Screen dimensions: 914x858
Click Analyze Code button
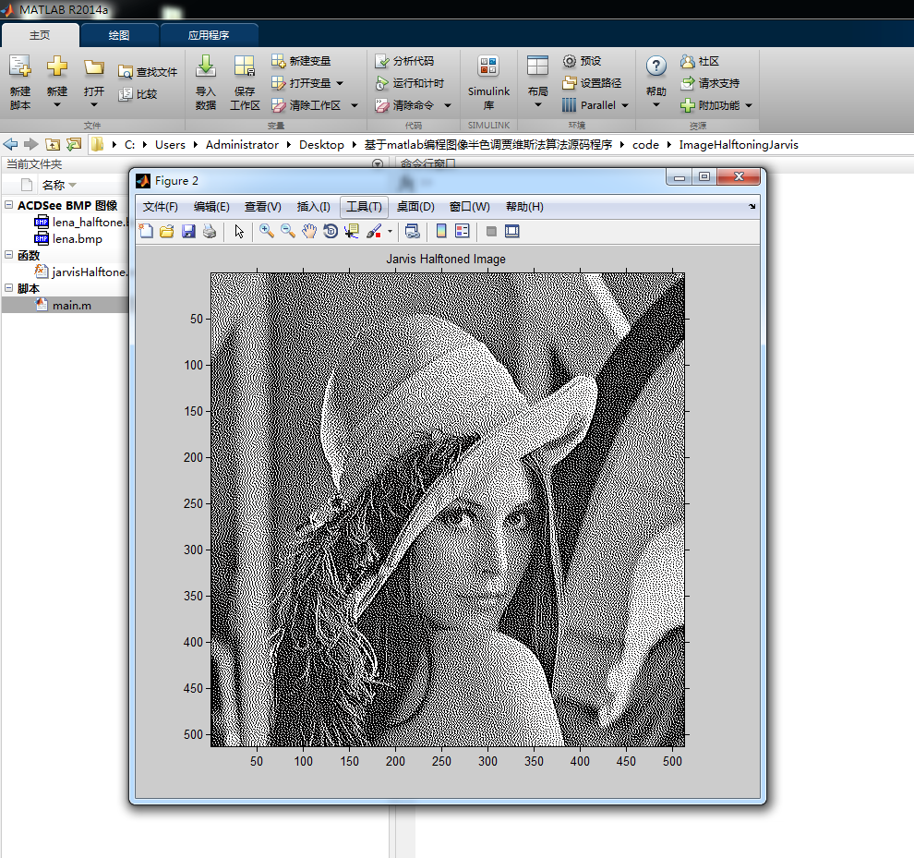(x=404, y=61)
